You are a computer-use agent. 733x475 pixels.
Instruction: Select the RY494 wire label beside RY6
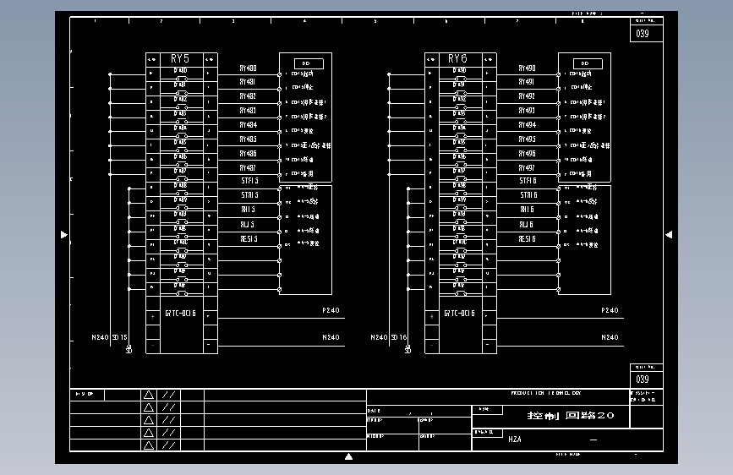point(527,125)
